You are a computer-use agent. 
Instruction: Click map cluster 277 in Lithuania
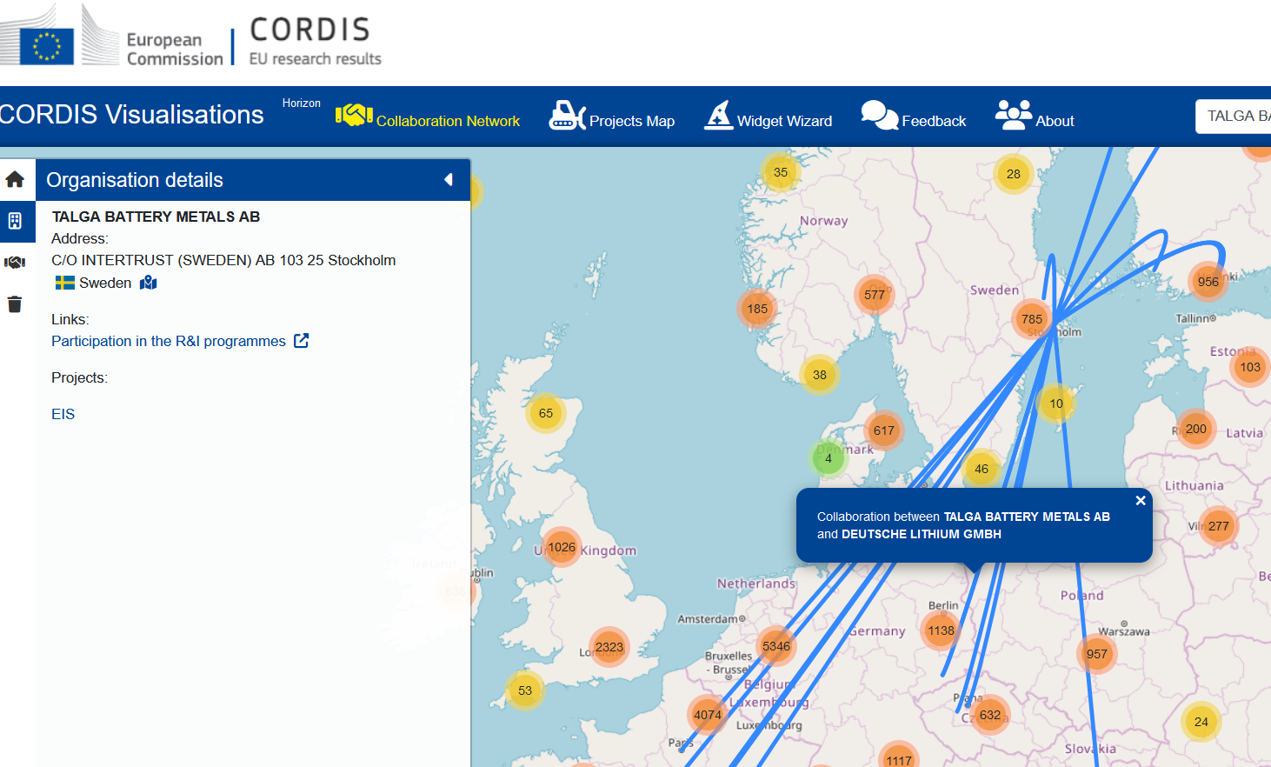[1219, 526]
